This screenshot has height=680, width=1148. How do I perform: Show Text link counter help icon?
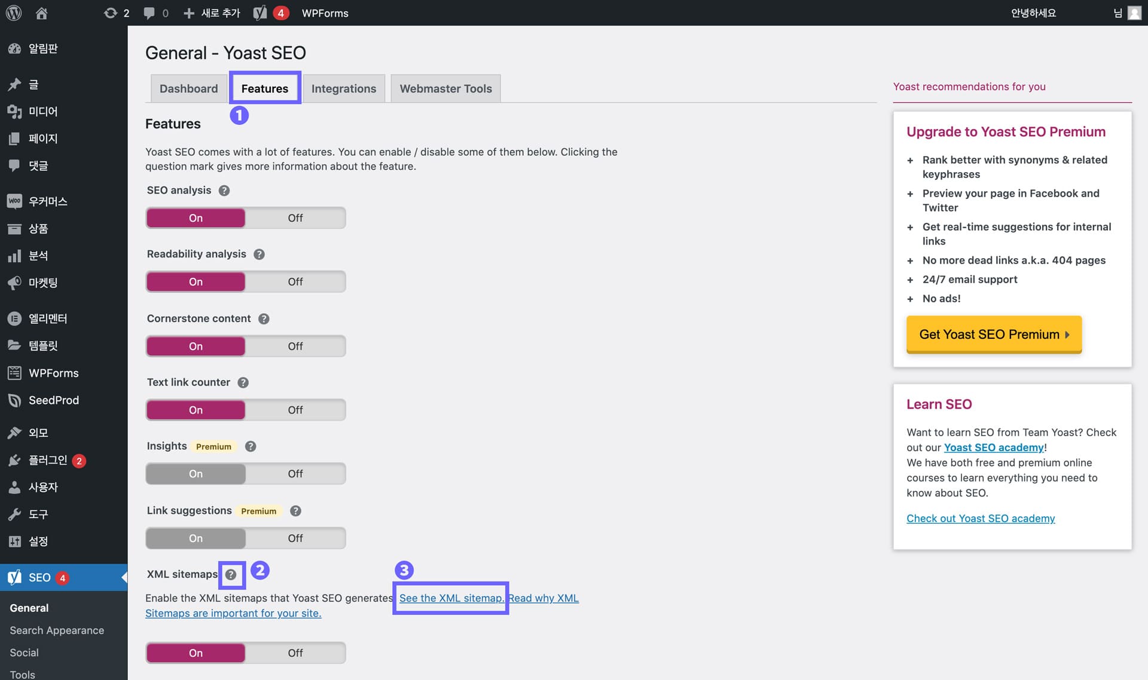pyautogui.click(x=243, y=382)
